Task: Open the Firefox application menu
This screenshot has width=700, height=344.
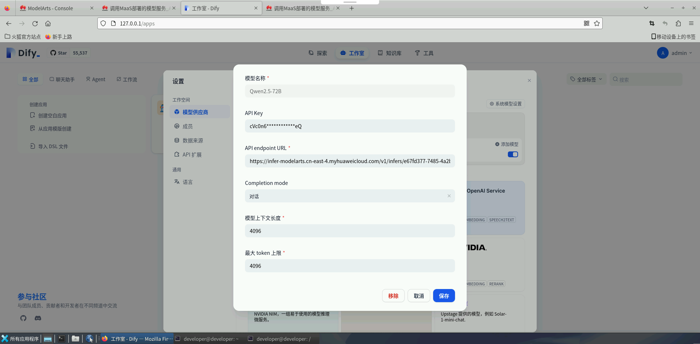Action: tap(691, 23)
